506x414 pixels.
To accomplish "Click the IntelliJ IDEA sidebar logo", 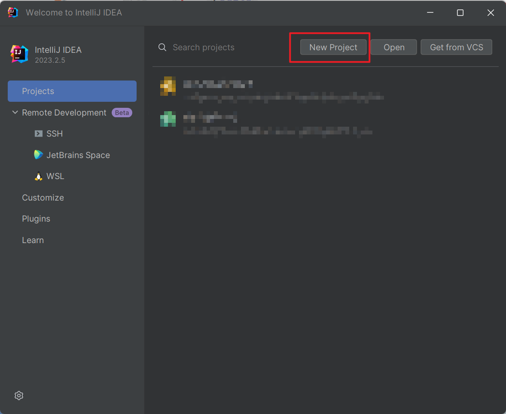I will click(19, 54).
